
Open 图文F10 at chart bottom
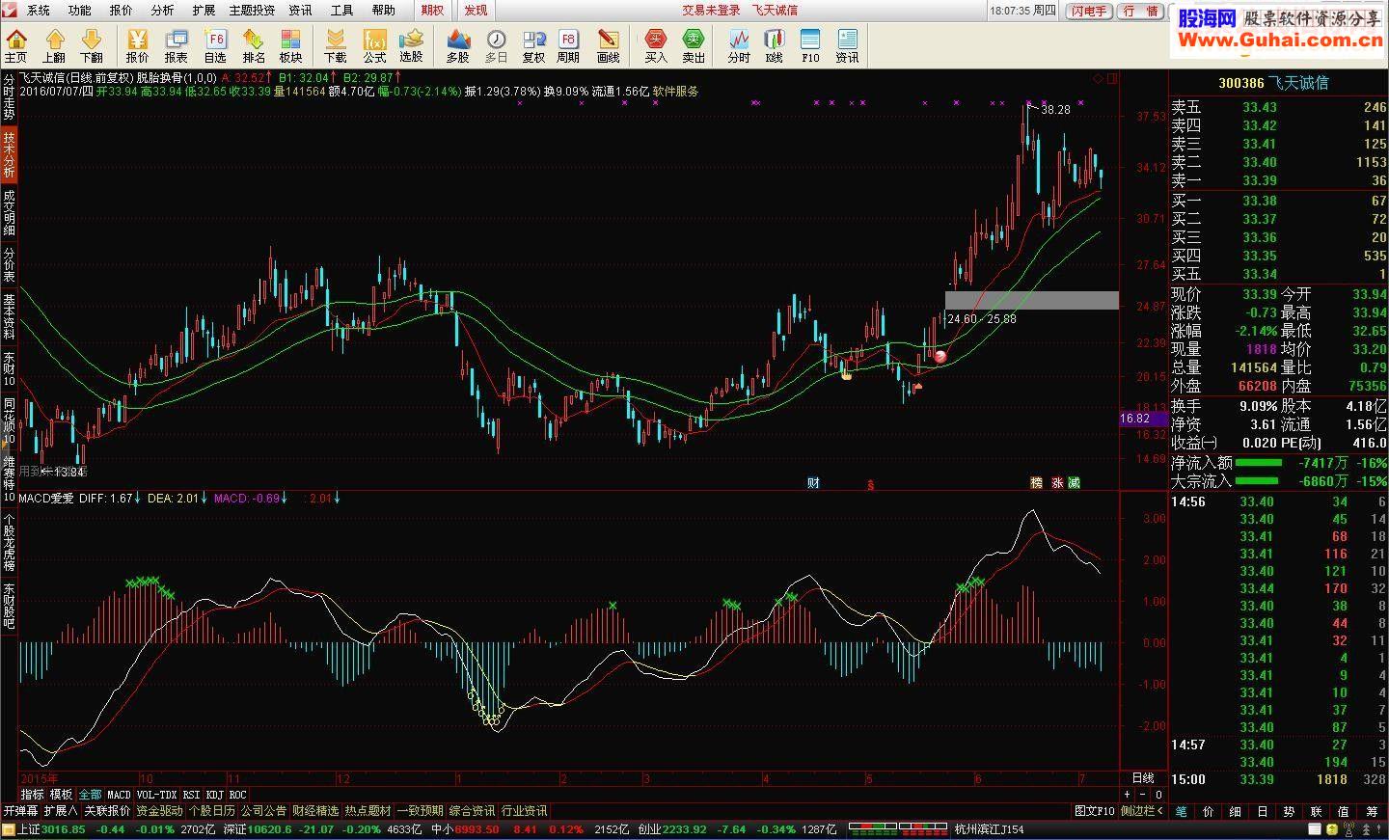coord(1094,811)
